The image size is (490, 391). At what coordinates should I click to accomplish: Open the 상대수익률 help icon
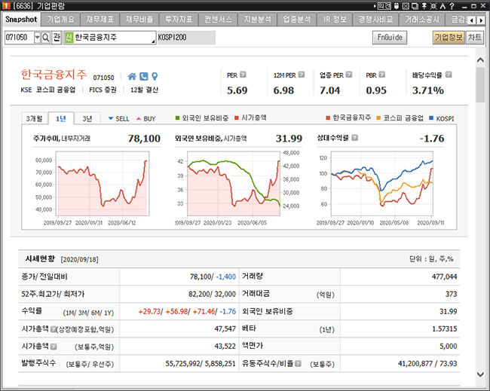(355, 138)
